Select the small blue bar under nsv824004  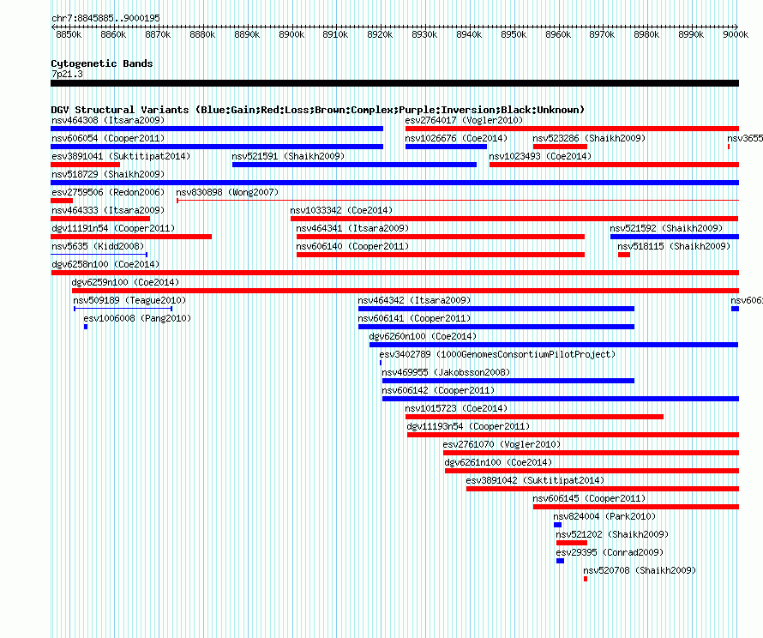pyautogui.click(x=557, y=525)
